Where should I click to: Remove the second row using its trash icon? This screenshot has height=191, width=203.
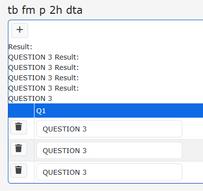19,149
